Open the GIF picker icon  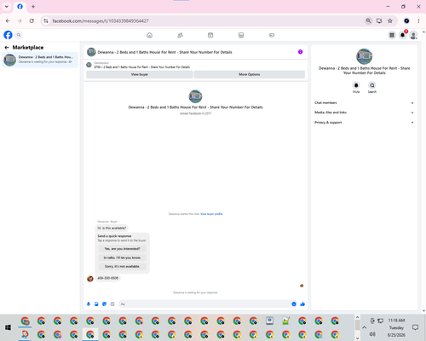point(112,304)
